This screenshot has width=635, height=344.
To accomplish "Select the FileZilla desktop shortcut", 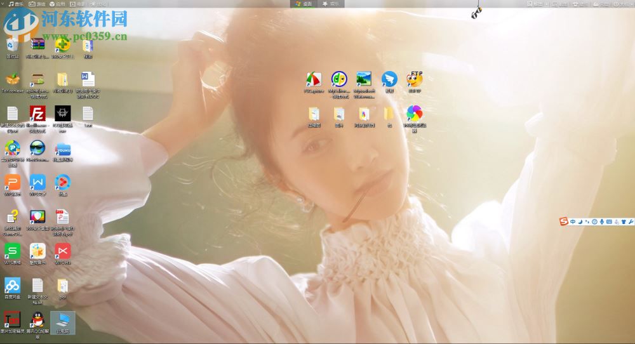I will [37, 114].
